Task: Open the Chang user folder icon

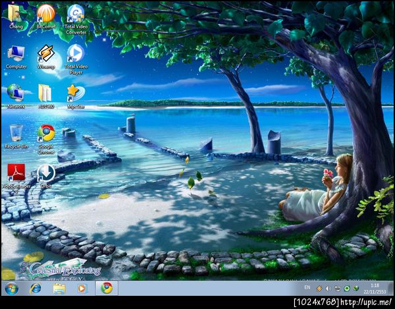Action: click(16, 16)
